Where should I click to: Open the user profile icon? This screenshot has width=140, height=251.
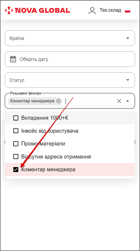[92, 11]
